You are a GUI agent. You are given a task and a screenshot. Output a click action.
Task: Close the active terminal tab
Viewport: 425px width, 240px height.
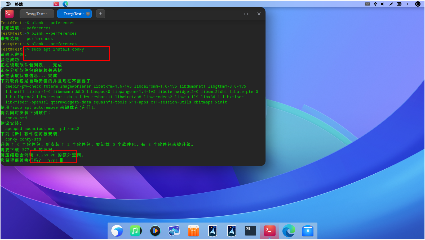pyautogui.click(x=88, y=14)
